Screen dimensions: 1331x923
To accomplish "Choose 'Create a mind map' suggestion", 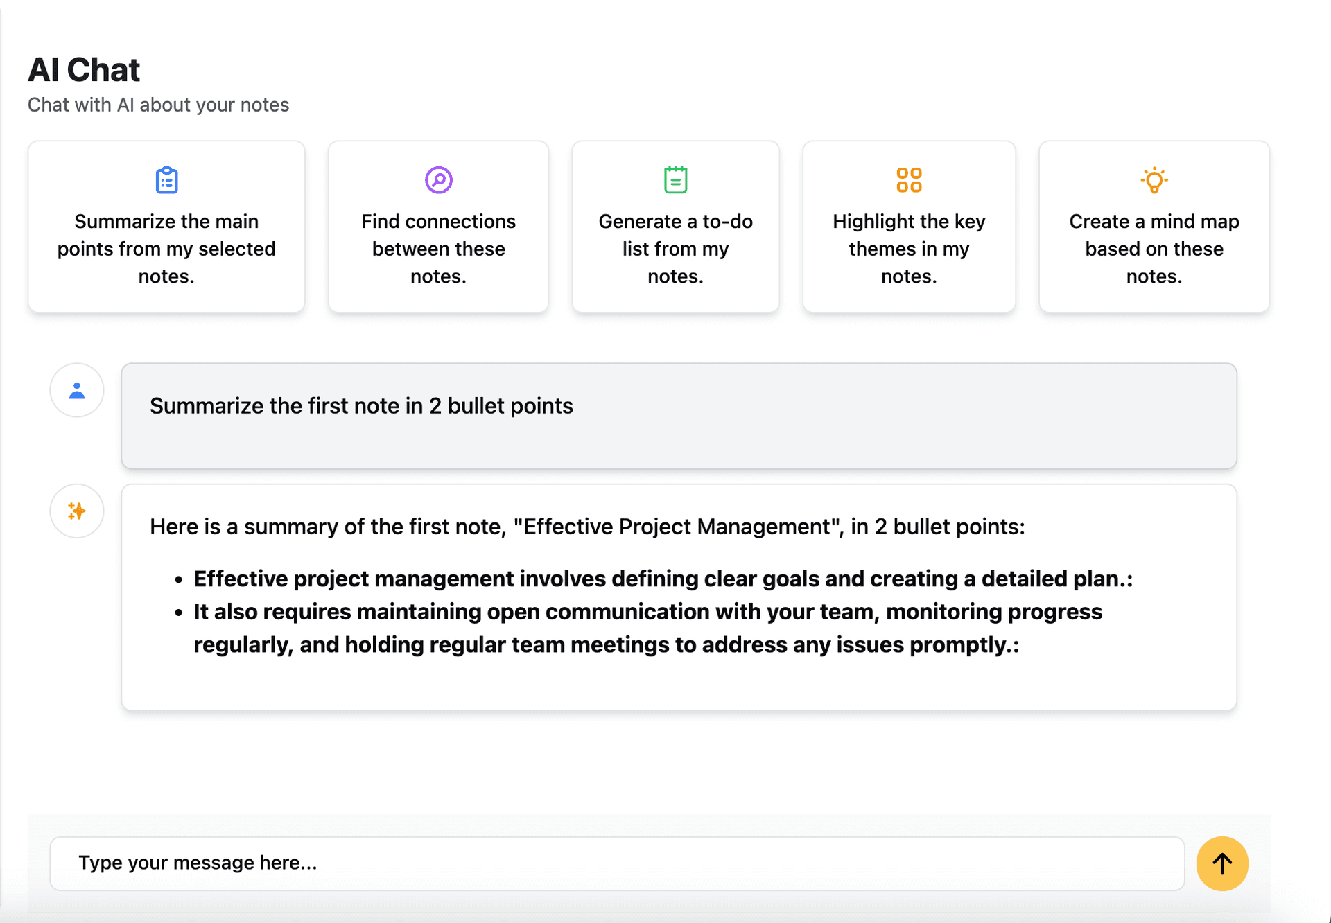I will click(1154, 248).
